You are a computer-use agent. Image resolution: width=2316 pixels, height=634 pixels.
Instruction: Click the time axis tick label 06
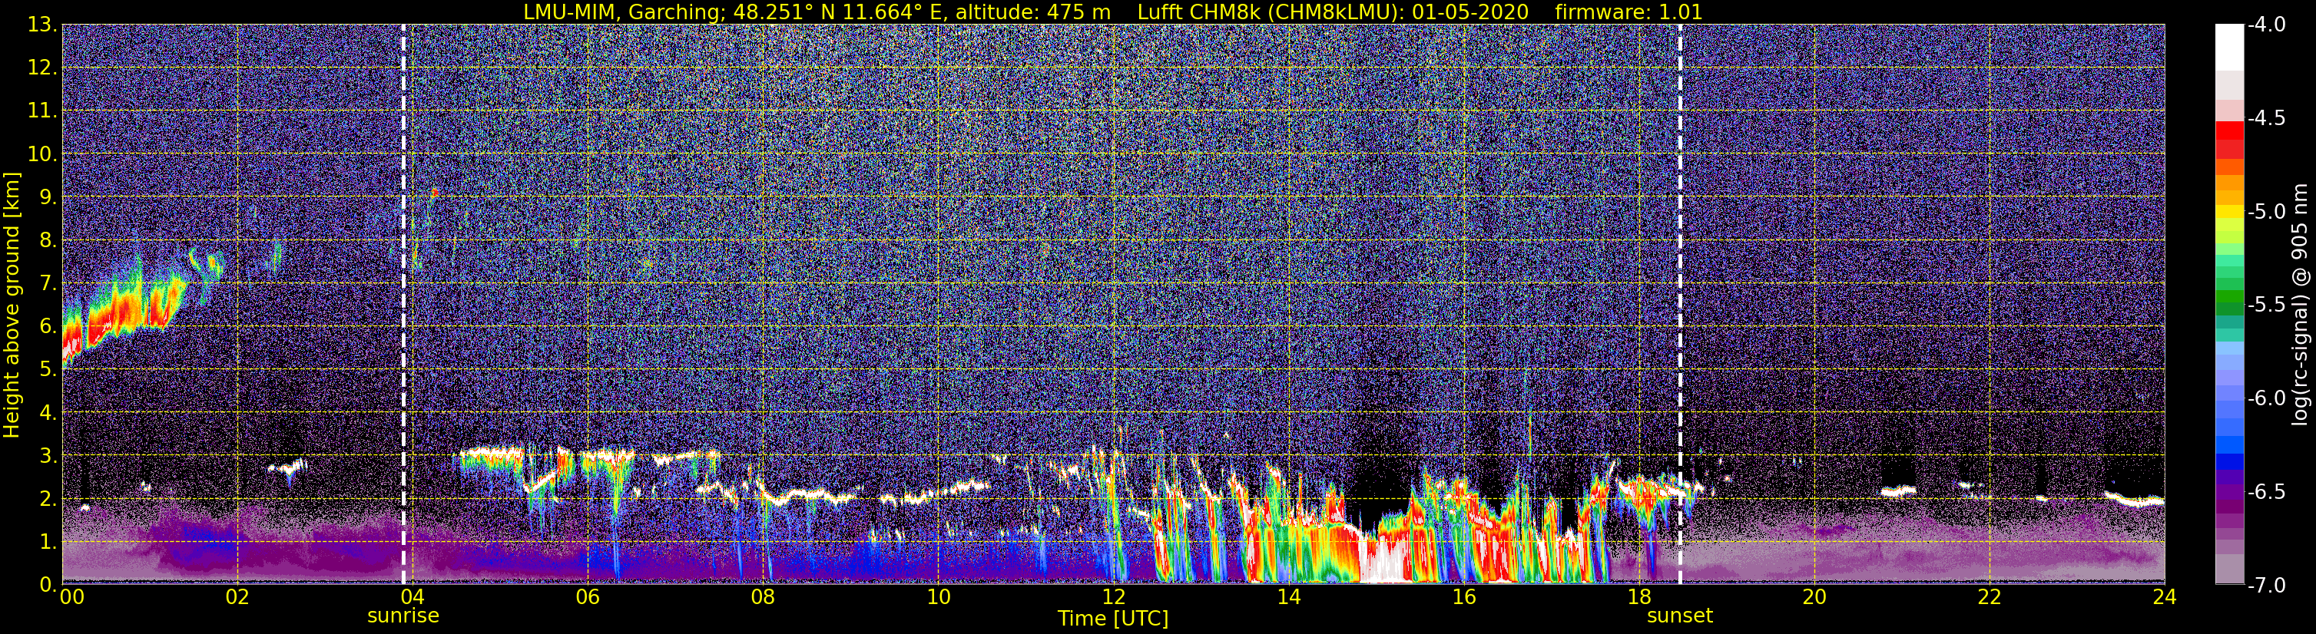tap(587, 597)
